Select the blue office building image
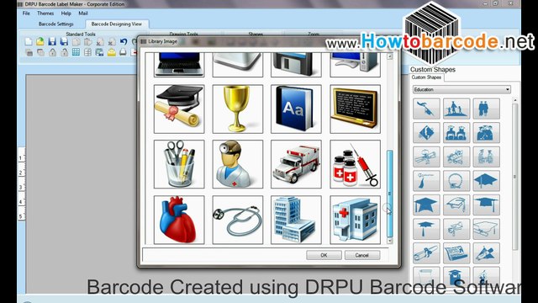Image resolution: width=538 pixels, height=303 pixels. [296, 220]
